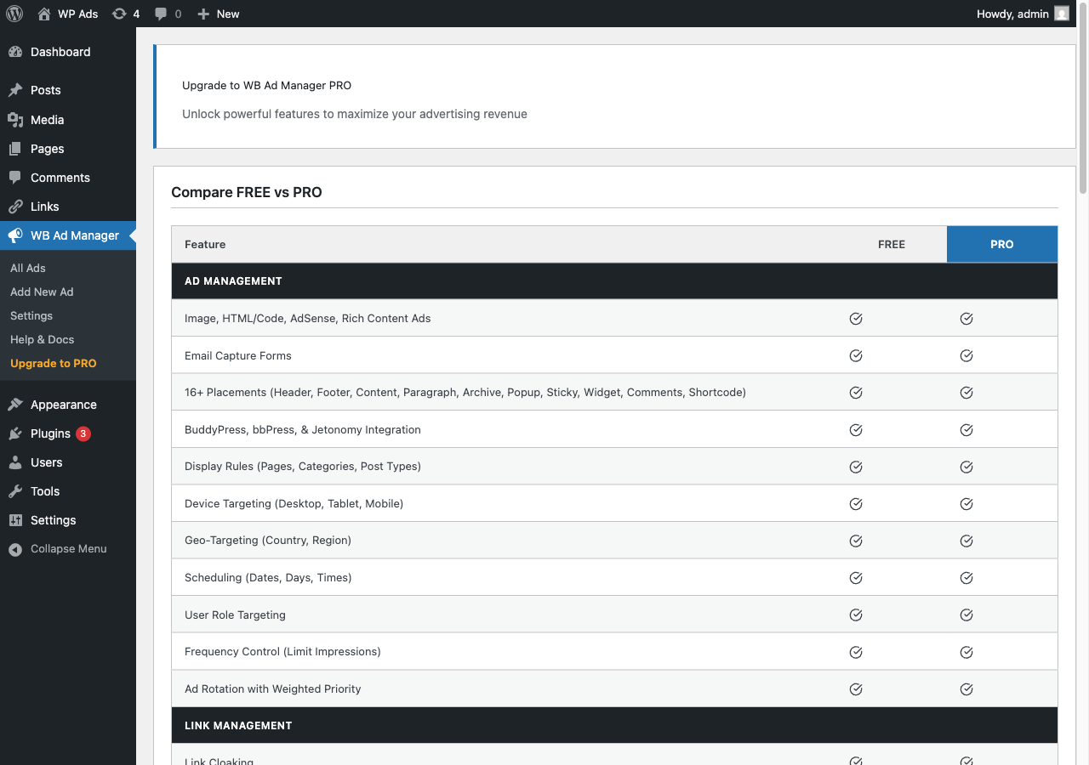Click the Media library icon in sidebar
1089x765 pixels.
pos(14,120)
